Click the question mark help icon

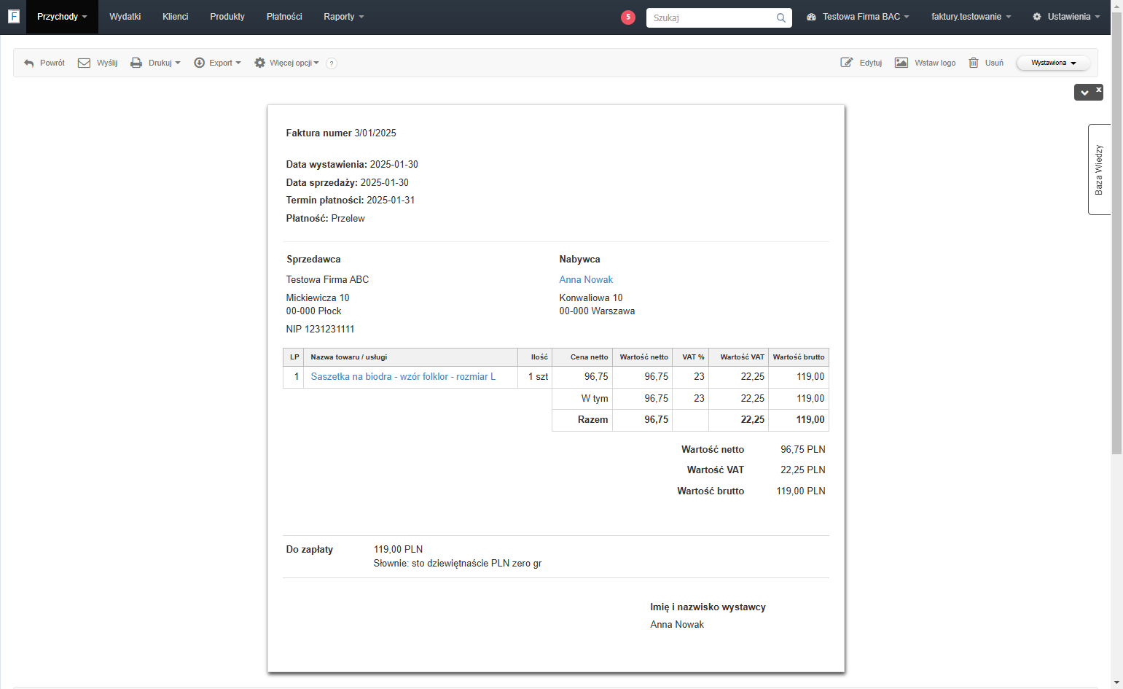[x=332, y=63]
